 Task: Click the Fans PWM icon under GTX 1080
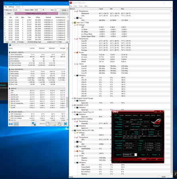77,146
